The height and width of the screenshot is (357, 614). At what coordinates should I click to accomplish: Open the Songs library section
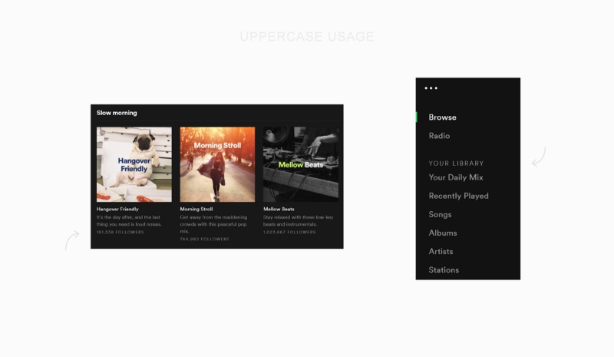click(440, 214)
